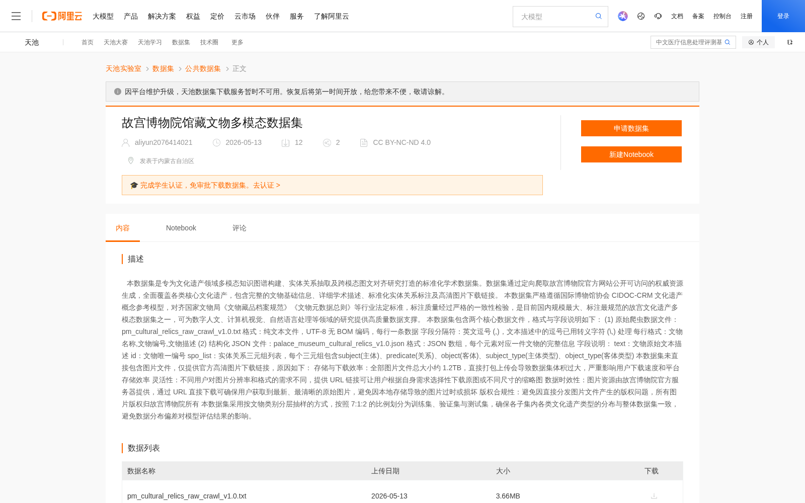Click the Tianchi search magnifier icon
805x503 pixels.
pyautogui.click(x=728, y=42)
